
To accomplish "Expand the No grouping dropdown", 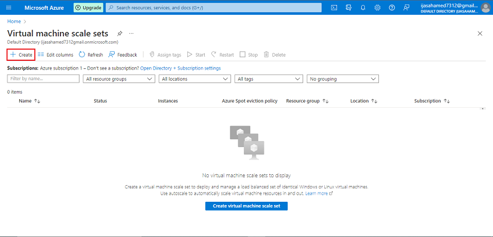I will [x=343, y=79].
